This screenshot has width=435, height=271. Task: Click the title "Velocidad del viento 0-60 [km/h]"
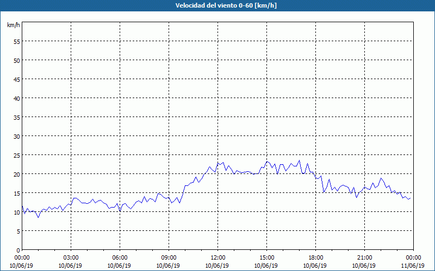(x=226, y=5)
